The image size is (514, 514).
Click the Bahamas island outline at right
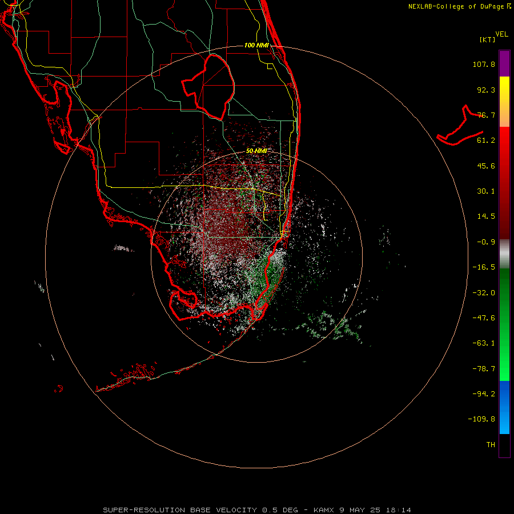pos(460,125)
